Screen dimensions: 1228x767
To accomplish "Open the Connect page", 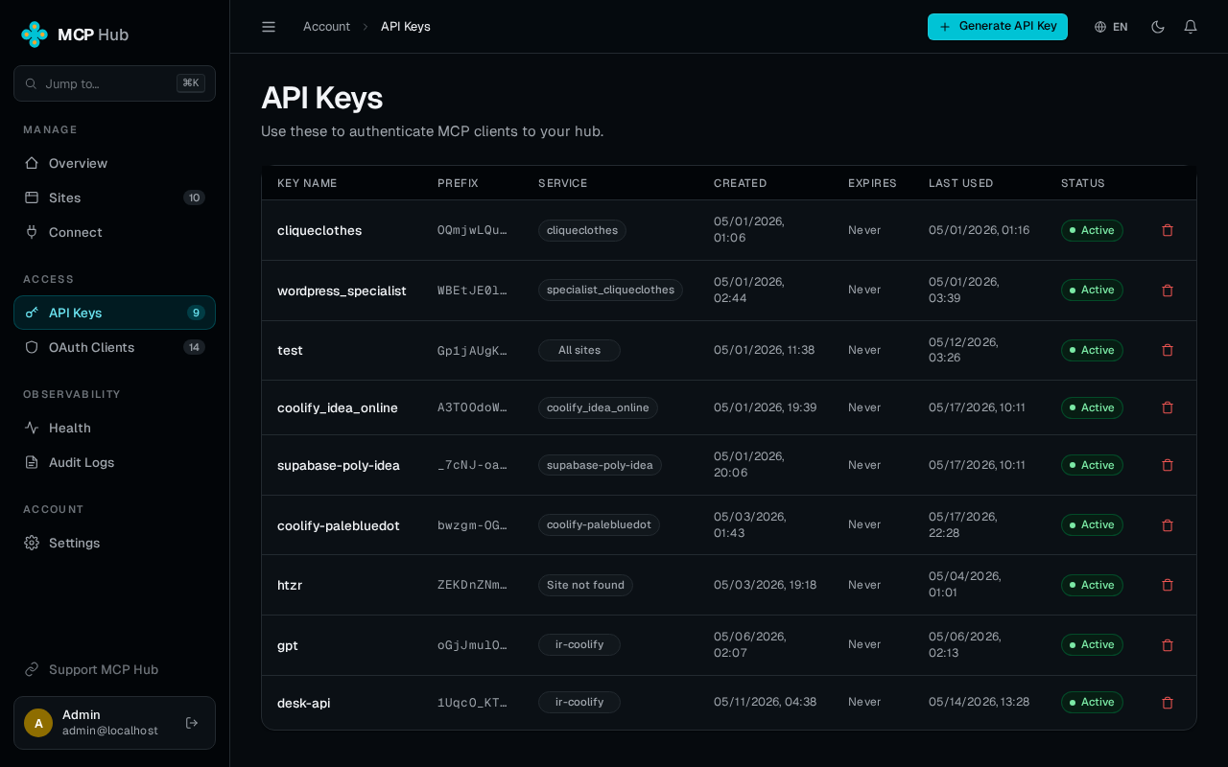I will [114, 232].
